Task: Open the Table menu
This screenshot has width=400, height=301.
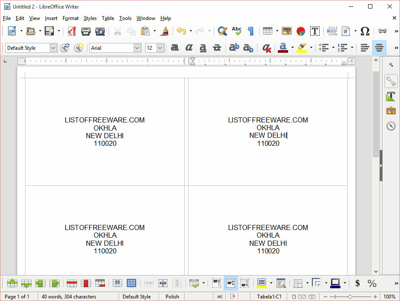Action: point(108,18)
